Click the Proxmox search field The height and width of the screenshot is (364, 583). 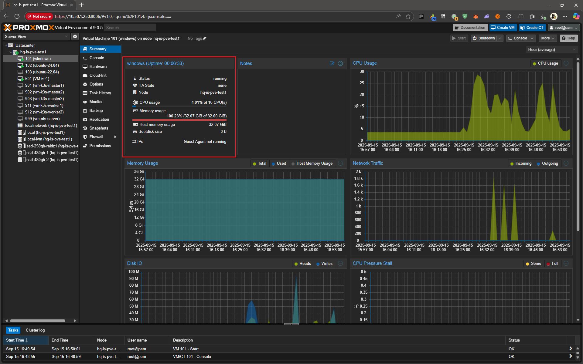(x=130, y=28)
